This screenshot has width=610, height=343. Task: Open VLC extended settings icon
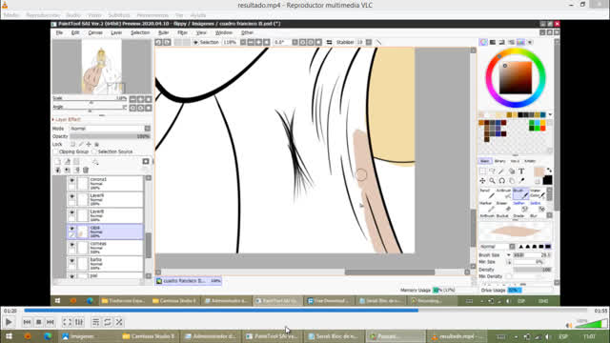[79, 322]
